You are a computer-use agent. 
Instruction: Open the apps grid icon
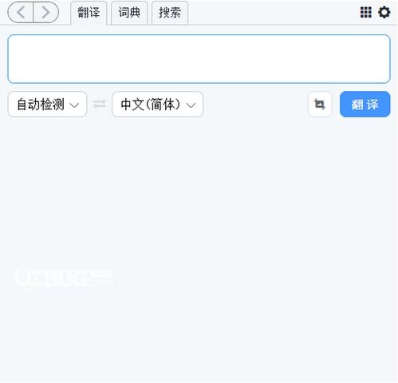point(365,12)
